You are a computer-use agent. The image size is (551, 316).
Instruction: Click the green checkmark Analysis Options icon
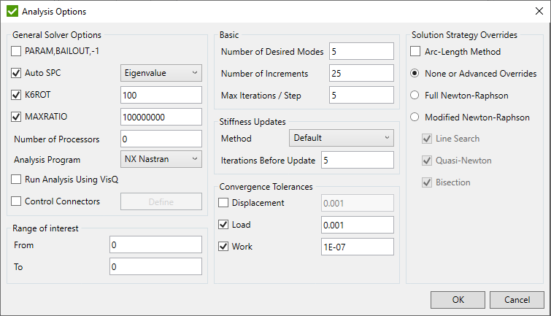[x=12, y=12]
